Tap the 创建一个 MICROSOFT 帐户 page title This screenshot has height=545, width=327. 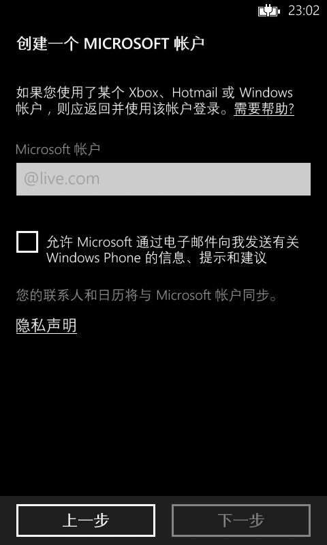(110, 44)
